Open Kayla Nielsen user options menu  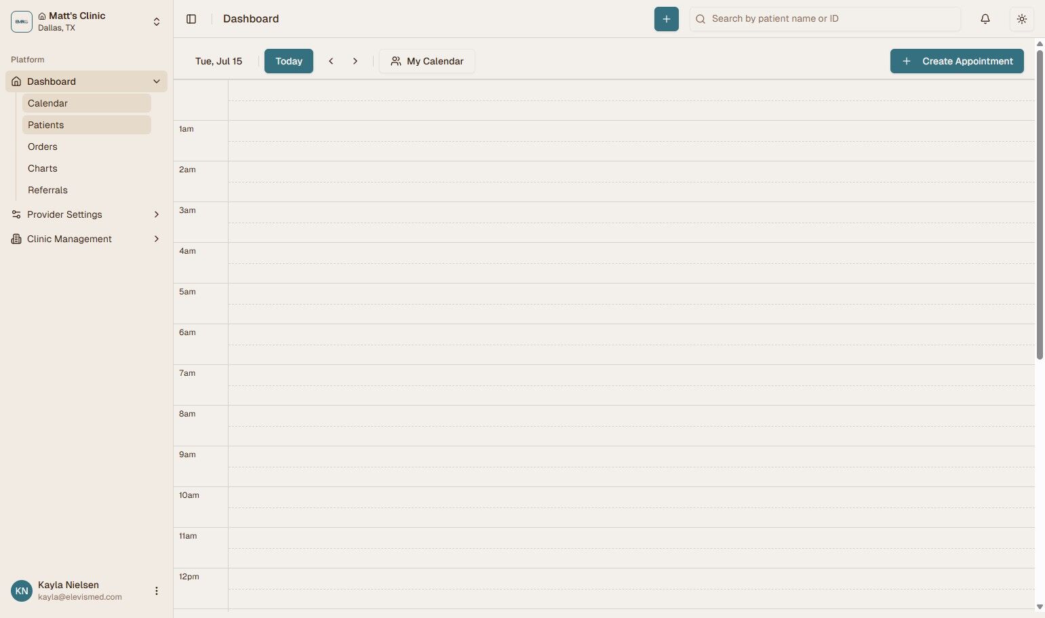click(157, 591)
